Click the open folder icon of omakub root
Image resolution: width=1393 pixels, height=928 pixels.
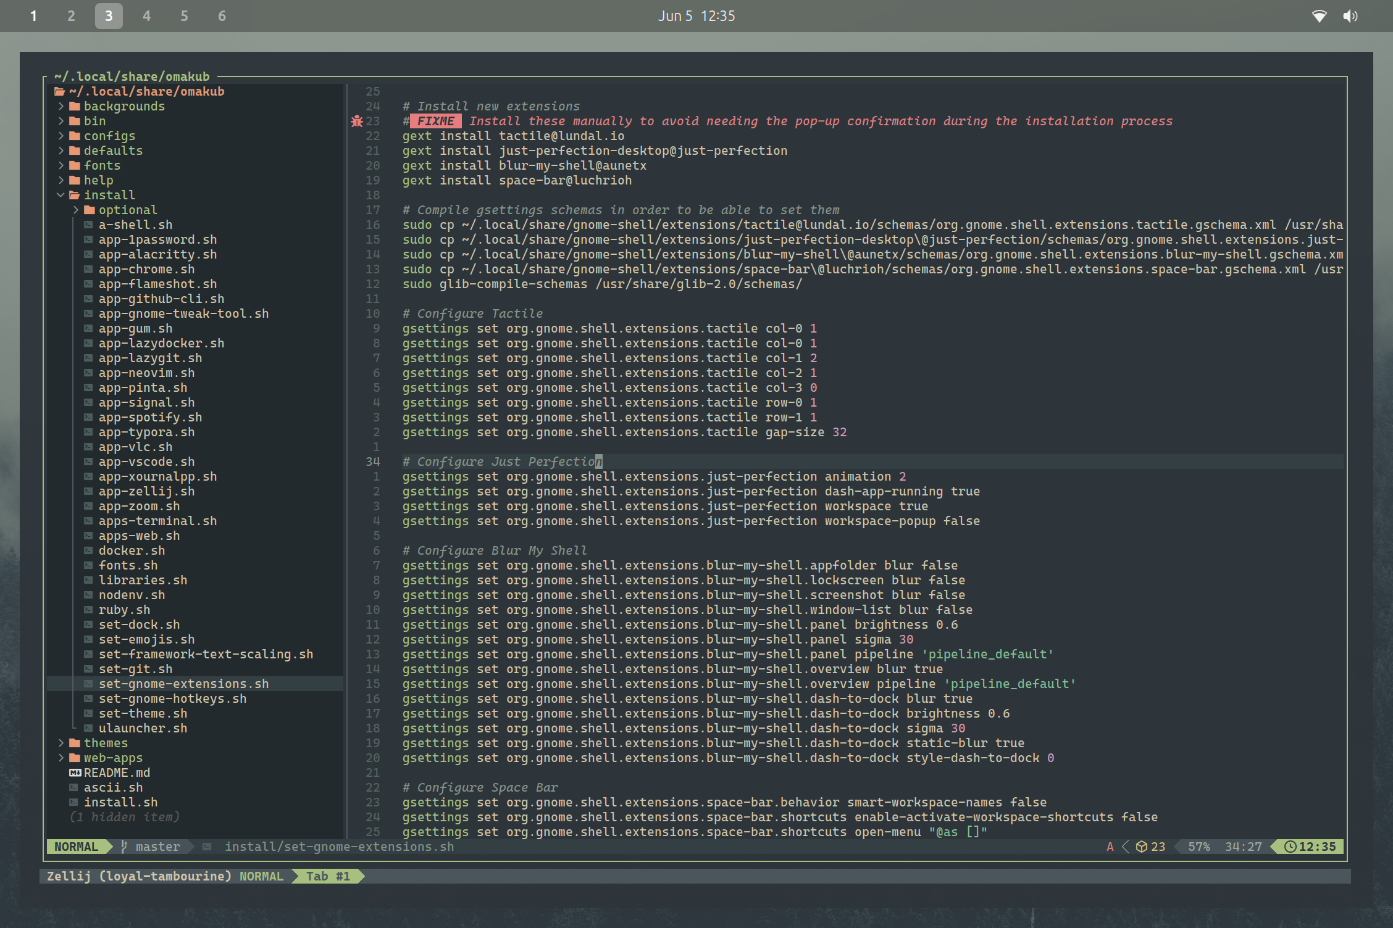[59, 91]
